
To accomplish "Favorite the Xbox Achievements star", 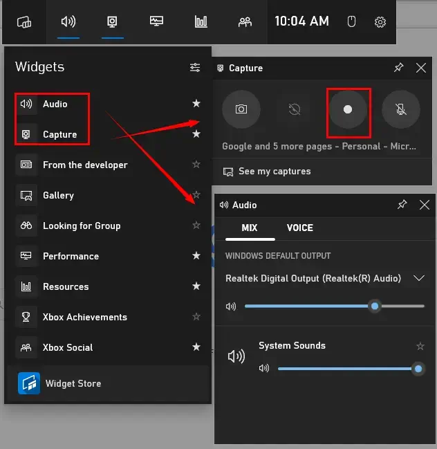I will pyautogui.click(x=196, y=316).
